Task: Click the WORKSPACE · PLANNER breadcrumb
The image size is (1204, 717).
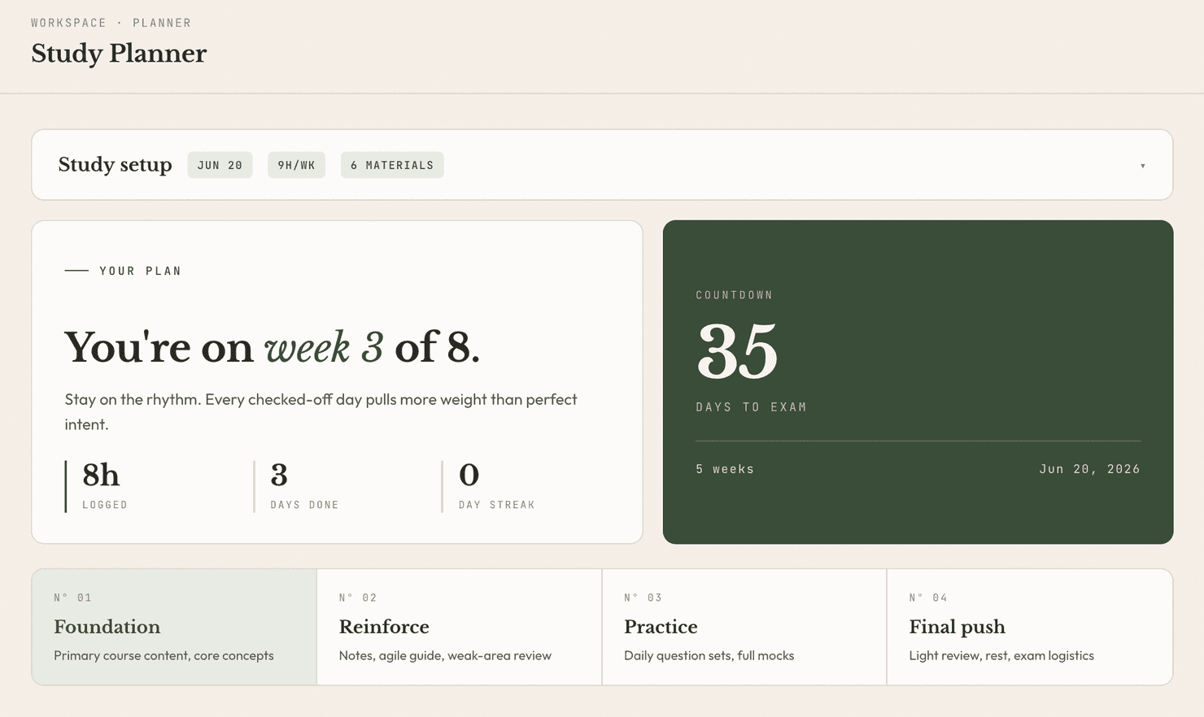Action: [111, 23]
